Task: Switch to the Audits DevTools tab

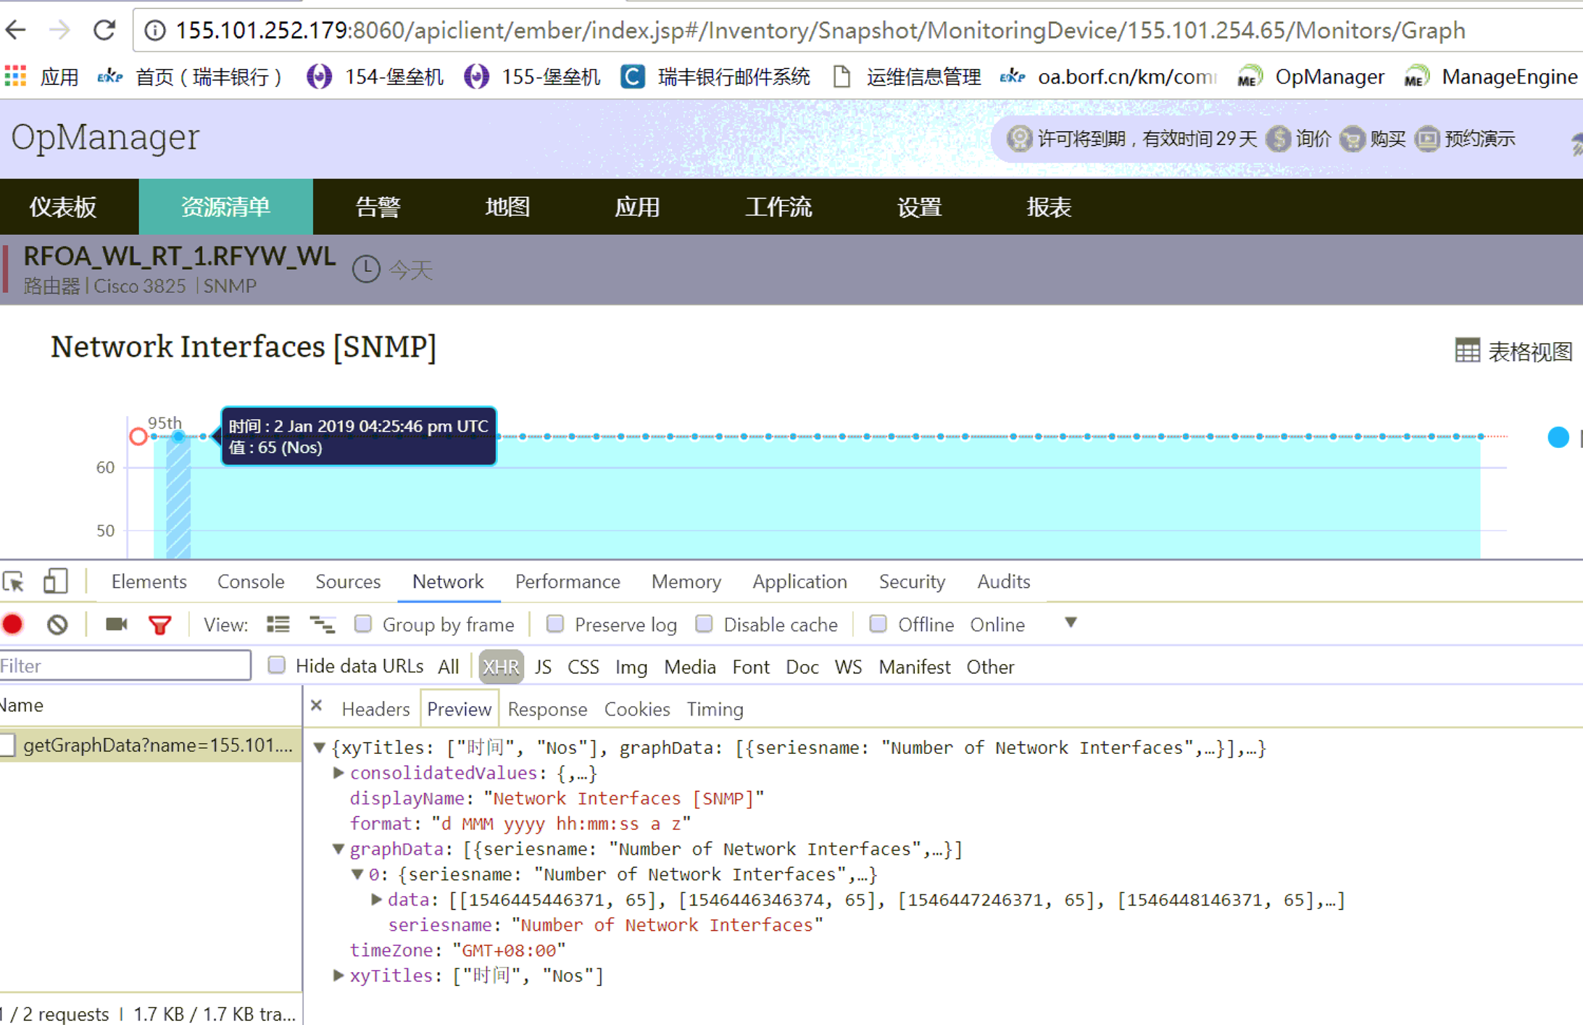Action: tap(1003, 582)
